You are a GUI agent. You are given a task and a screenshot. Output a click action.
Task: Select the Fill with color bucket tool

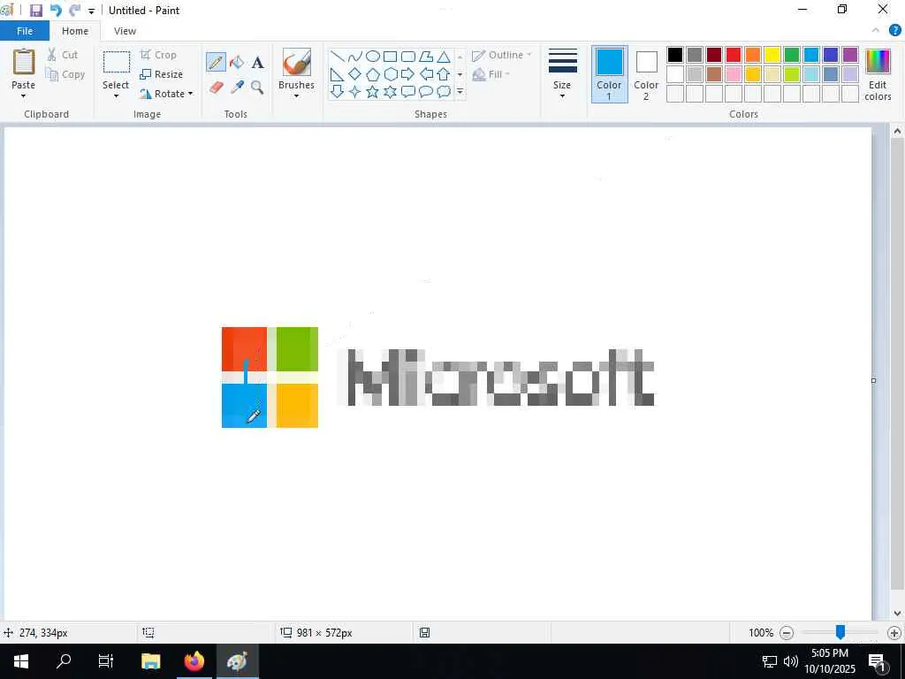click(237, 62)
